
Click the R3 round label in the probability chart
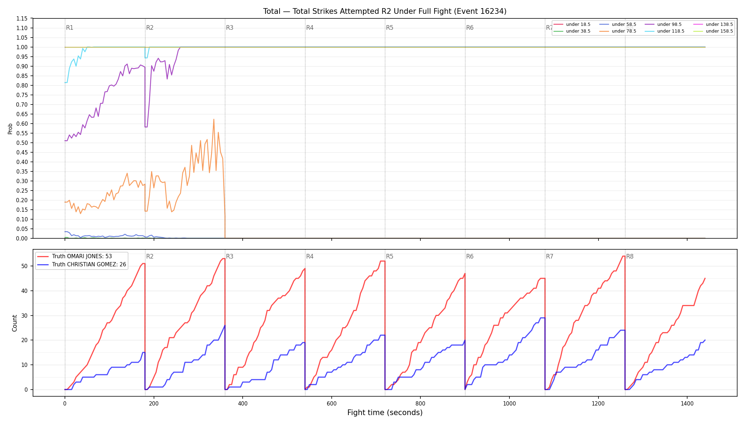tap(230, 28)
